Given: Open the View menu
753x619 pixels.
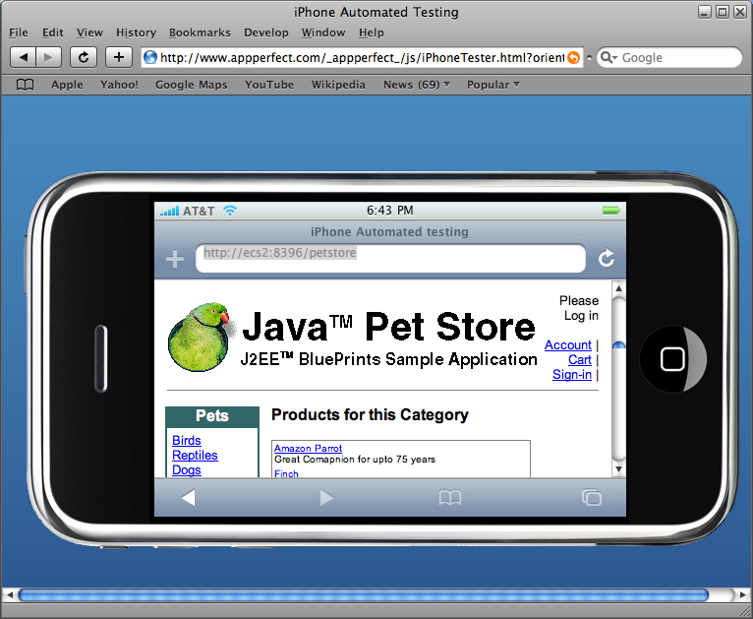Looking at the screenshot, I should coord(89,32).
